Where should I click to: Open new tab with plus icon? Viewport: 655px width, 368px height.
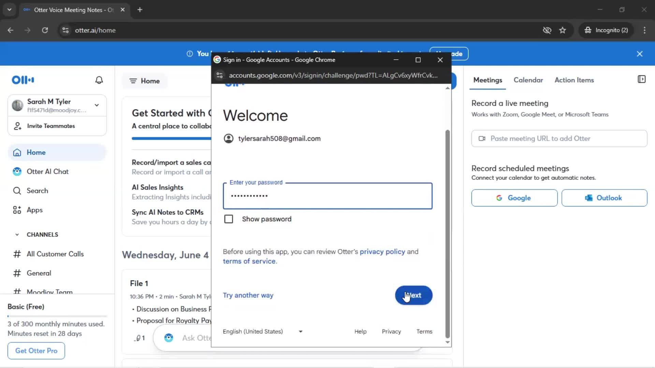(140, 10)
